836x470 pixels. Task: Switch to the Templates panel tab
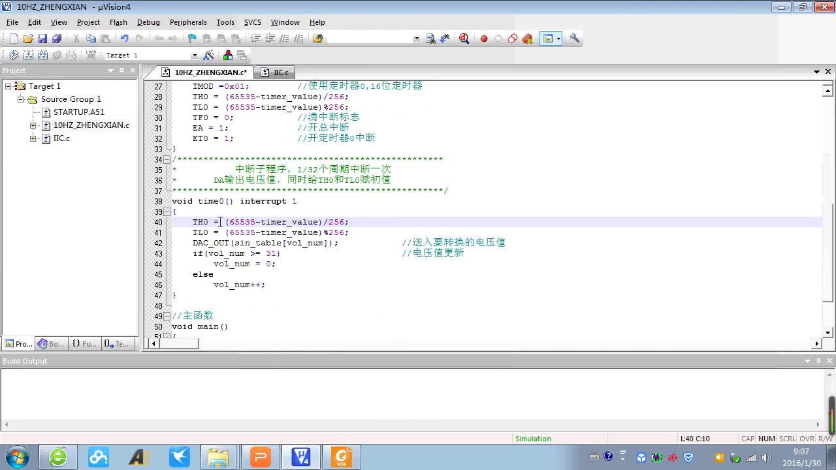(x=117, y=344)
